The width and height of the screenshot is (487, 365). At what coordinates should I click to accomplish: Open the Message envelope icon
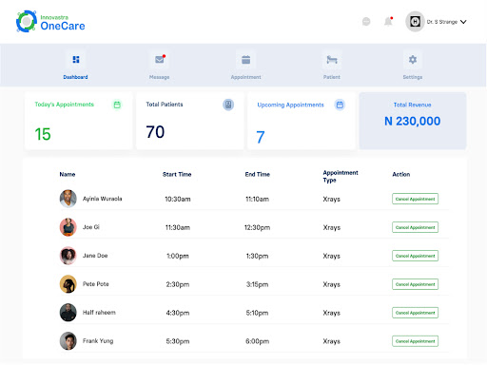[160, 60]
